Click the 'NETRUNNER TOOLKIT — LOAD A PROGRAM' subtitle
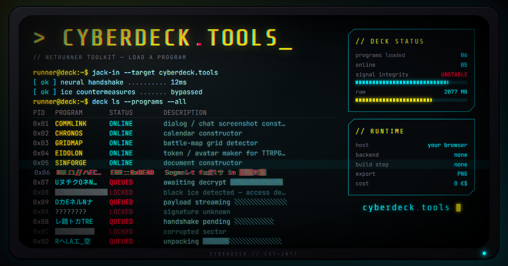This screenshot has height=266, width=508. click(x=110, y=57)
